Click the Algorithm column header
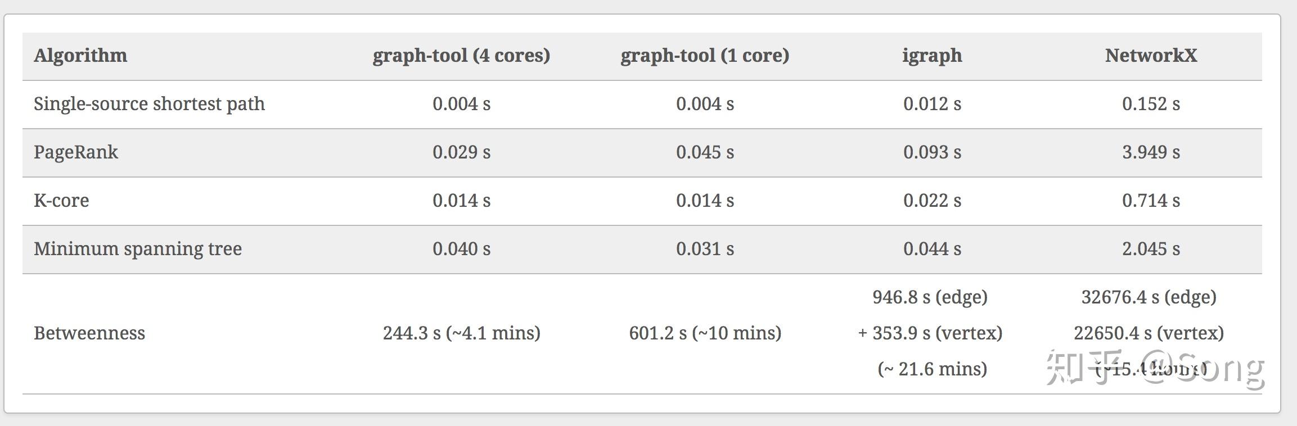This screenshot has height=426, width=1297. pos(80,56)
